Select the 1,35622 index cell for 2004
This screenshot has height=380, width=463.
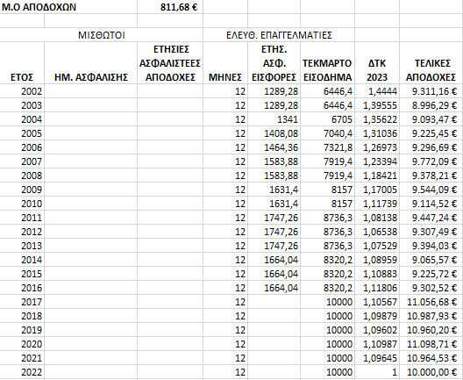coord(377,119)
